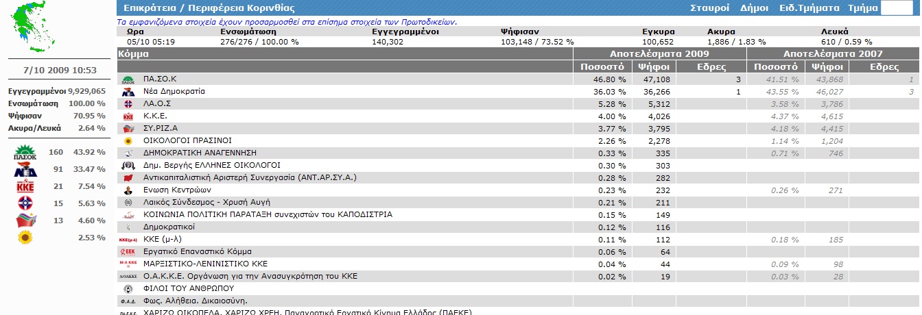The width and height of the screenshot is (922, 315).
Task: Click the Νέα Δημοκρατία logo in the sidebar
Action: pyautogui.click(x=25, y=170)
